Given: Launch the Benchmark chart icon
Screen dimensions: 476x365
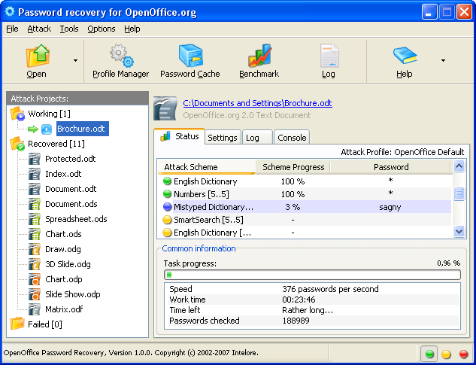Looking at the screenshot, I should pyautogui.click(x=259, y=56).
